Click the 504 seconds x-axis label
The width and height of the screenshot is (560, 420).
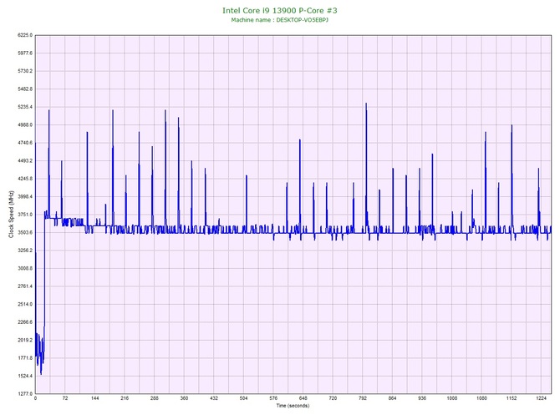click(x=243, y=398)
